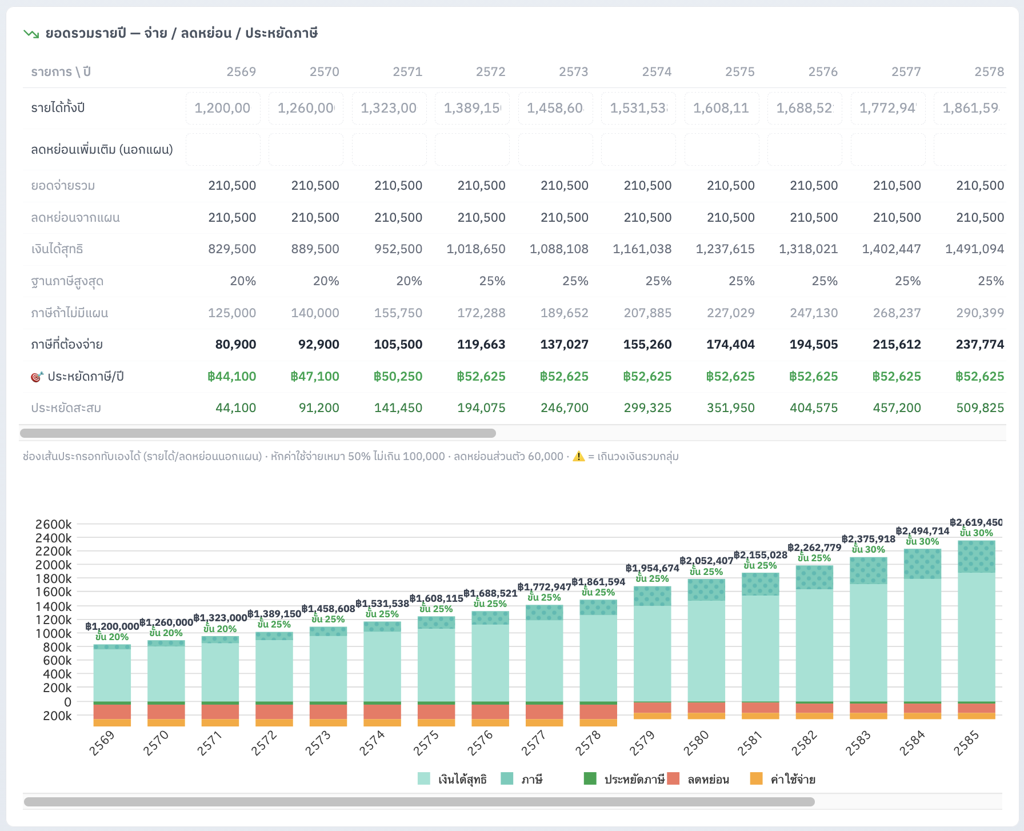Toggle the ภาษี legend swatch
This screenshot has width=1024, height=831.
point(507,778)
